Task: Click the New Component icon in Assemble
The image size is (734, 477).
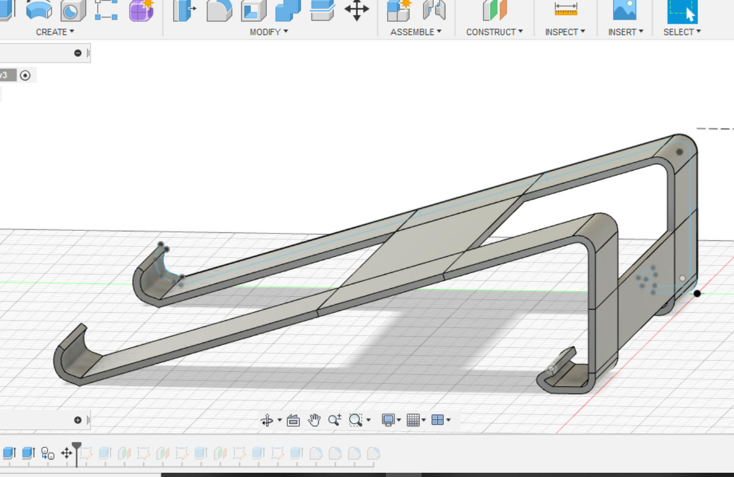Action: pyautogui.click(x=399, y=11)
